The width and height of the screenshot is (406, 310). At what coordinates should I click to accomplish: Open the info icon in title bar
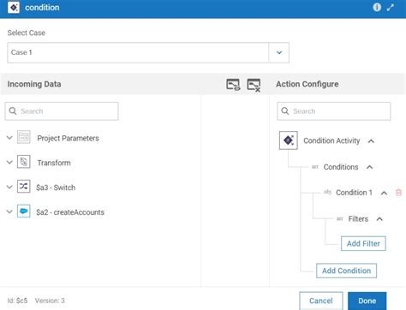(x=377, y=7)
